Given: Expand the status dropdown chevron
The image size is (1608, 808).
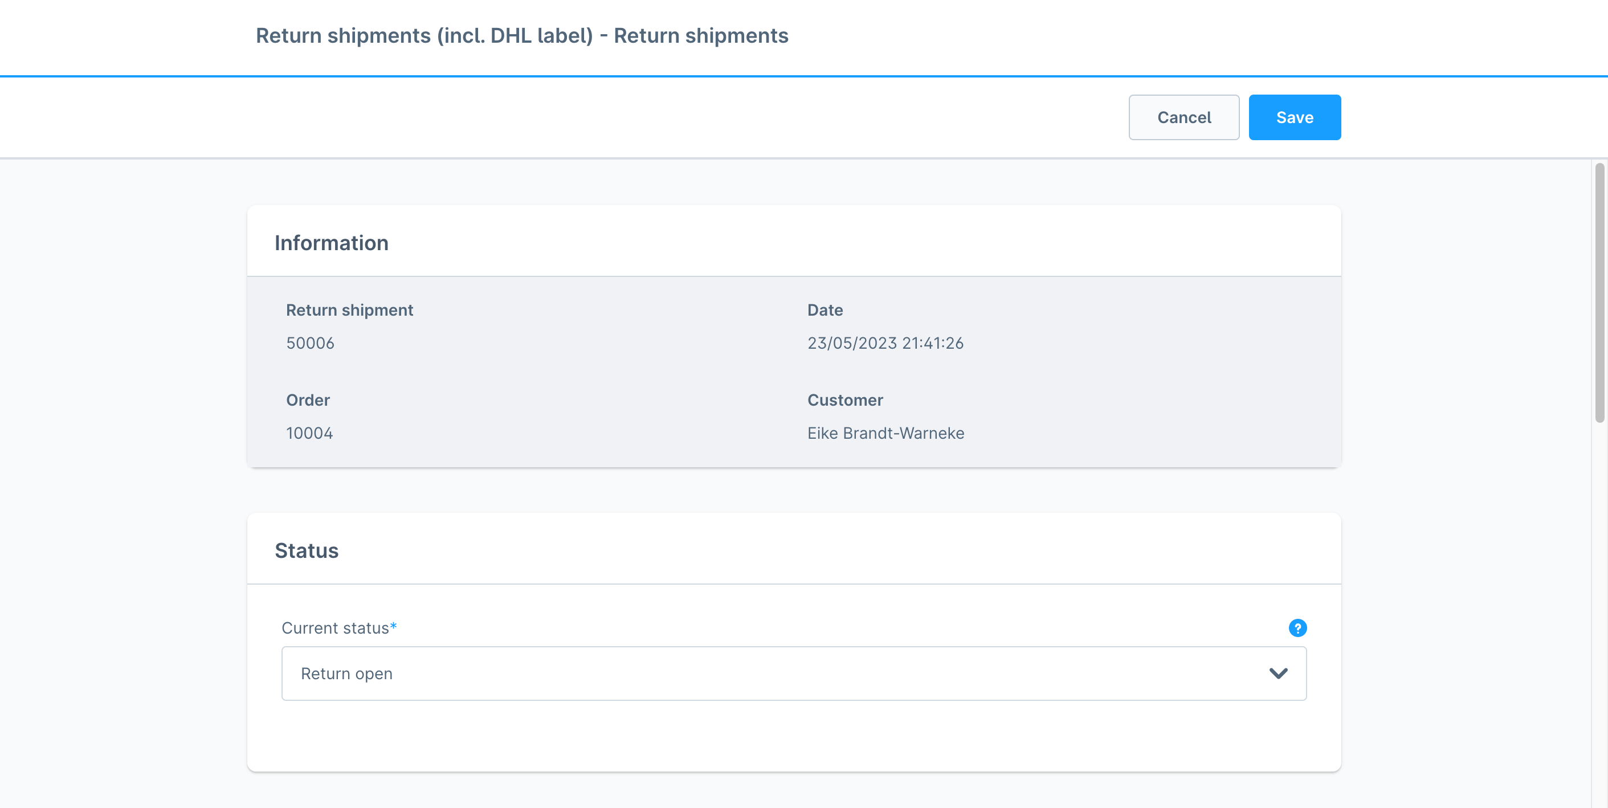Looking at the screenshot, I should tap(1278, 673).
